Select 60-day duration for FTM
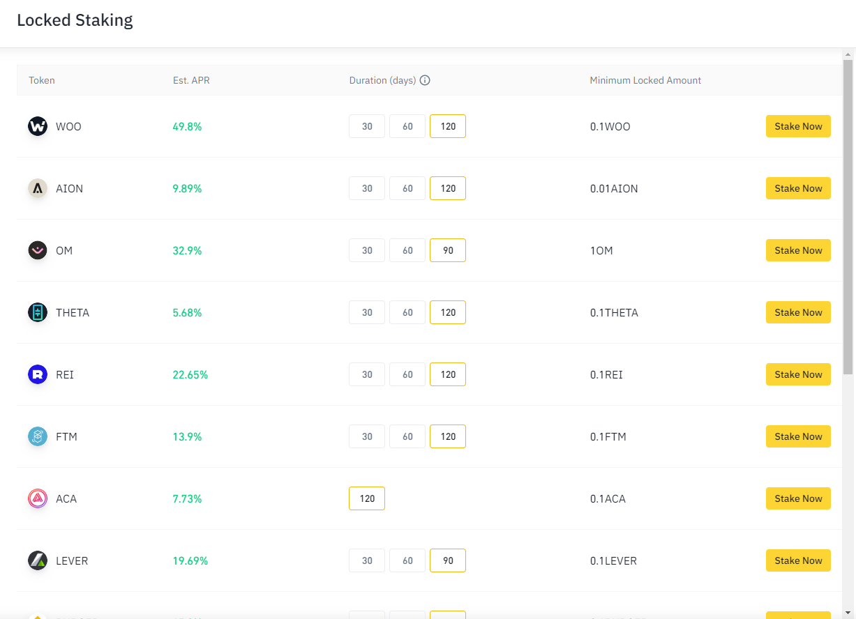The width and height of the screenshot is (856, 619). point(407,436)
